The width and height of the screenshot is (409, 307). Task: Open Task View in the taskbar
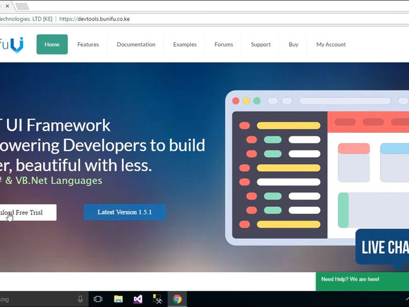click(x=98, y=299)
